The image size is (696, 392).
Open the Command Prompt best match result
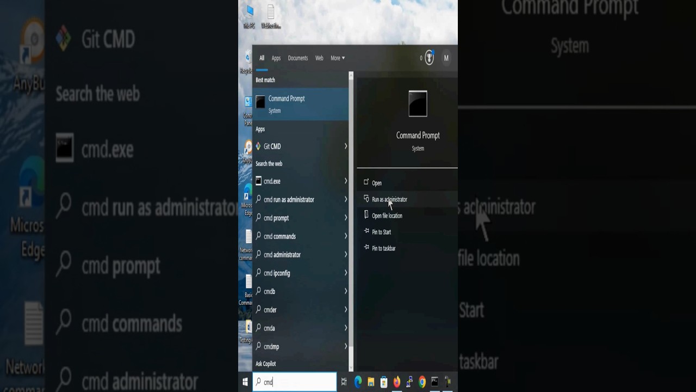pos(301,104)
